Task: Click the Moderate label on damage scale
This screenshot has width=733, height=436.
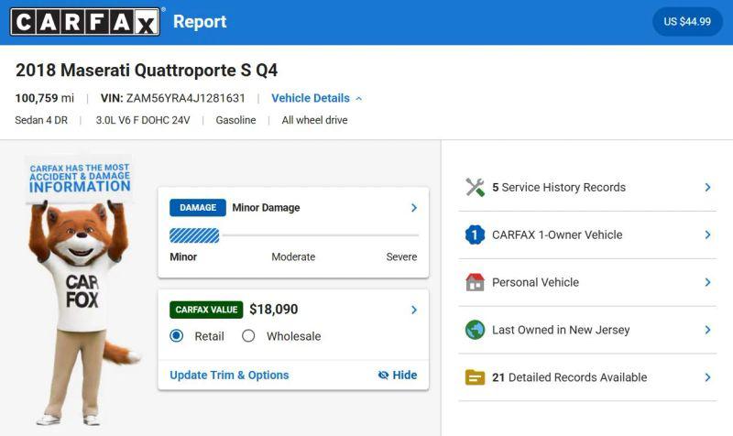Action: [x=293, y=257]
